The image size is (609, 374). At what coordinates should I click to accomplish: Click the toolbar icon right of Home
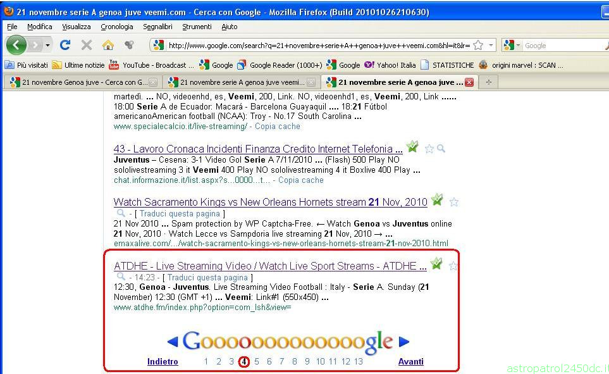pyautogui.click(x=130, y=45)
